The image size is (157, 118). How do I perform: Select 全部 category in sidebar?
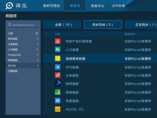tap(23, 33)
